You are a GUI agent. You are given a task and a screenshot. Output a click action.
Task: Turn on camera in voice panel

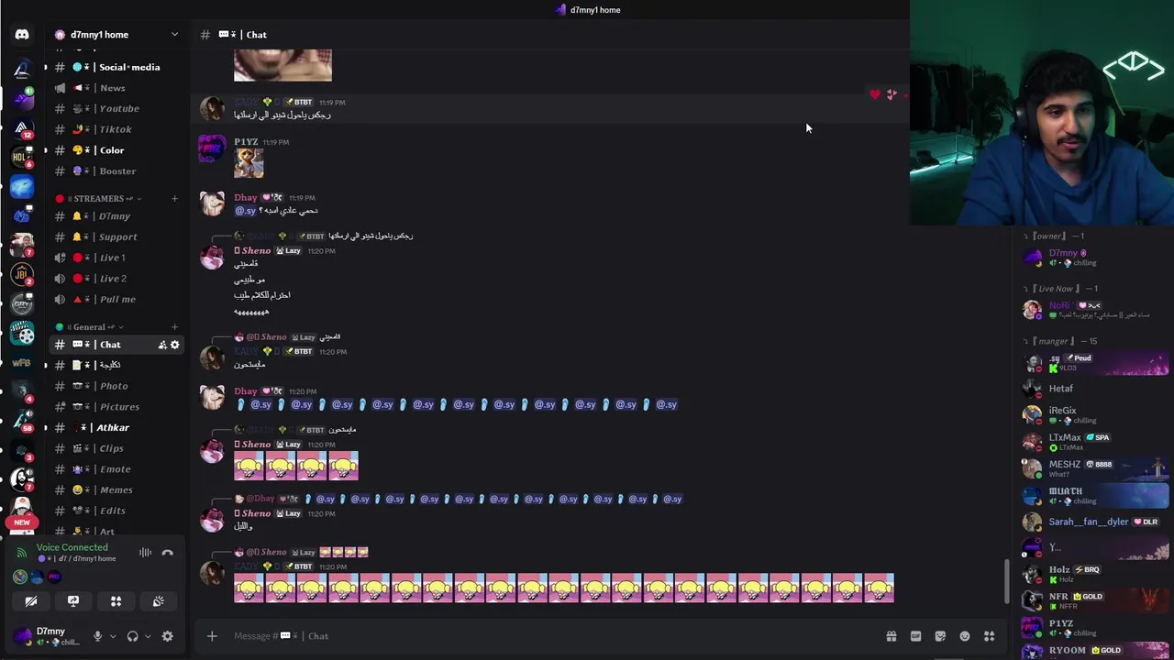(x=31, y=601)
